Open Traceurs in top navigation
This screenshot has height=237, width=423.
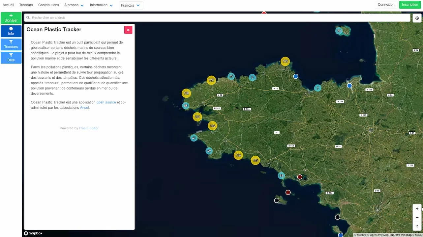26,5
